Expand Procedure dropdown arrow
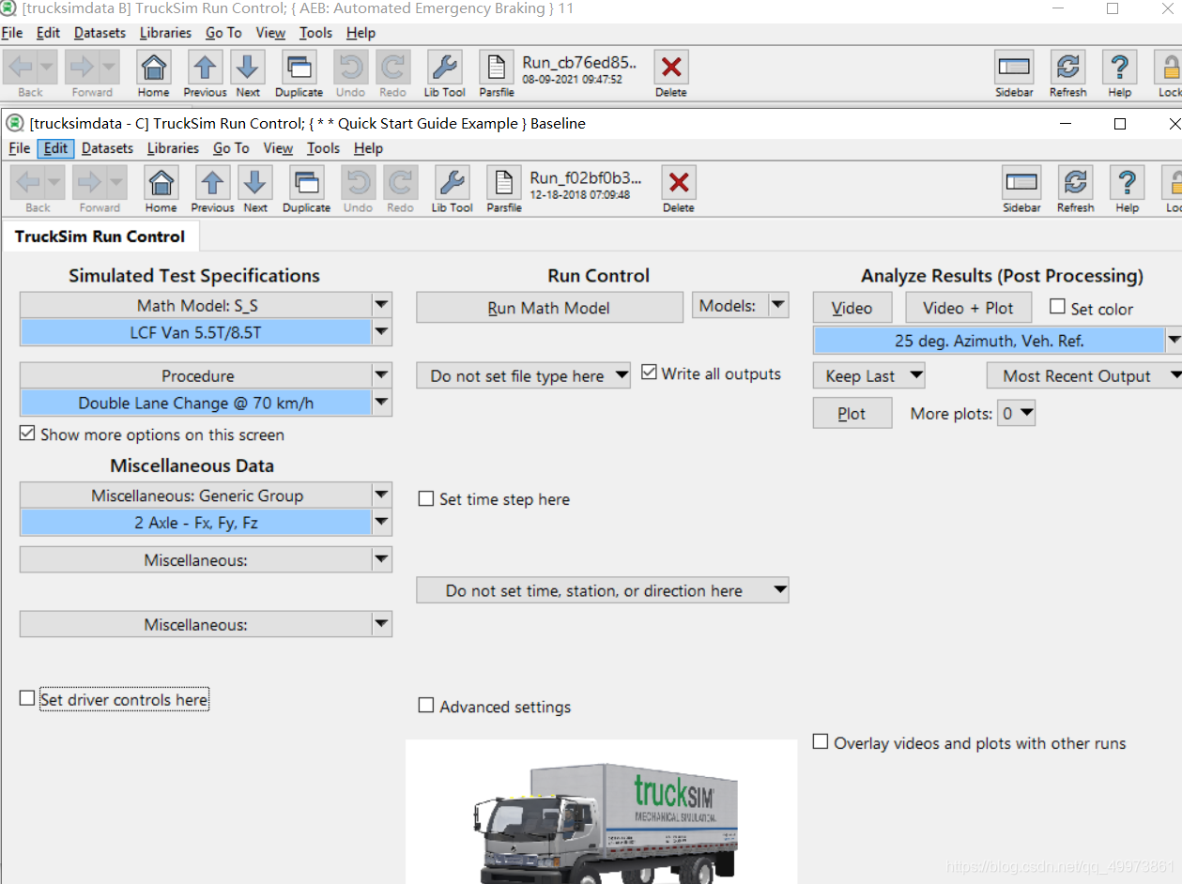 381,375
